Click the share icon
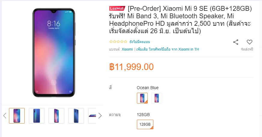 pyautogui.click(x=236, y=42)
